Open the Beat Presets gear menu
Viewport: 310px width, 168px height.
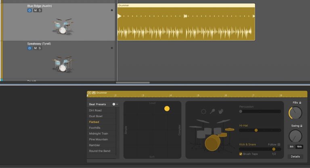pyautogui.click(x=115, y=104)
